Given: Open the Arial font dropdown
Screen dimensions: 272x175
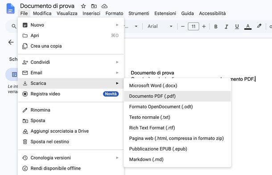Looking at the screenshot, I should click(160, 26).
